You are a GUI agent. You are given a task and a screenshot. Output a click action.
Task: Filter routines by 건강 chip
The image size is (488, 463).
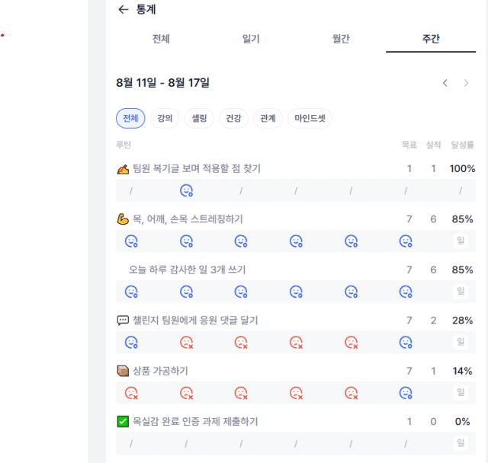coord(233,118)
